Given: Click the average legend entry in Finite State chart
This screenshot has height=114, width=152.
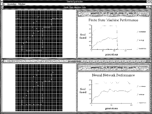Looking at the screenshot, I should click(x=140, y=40).
